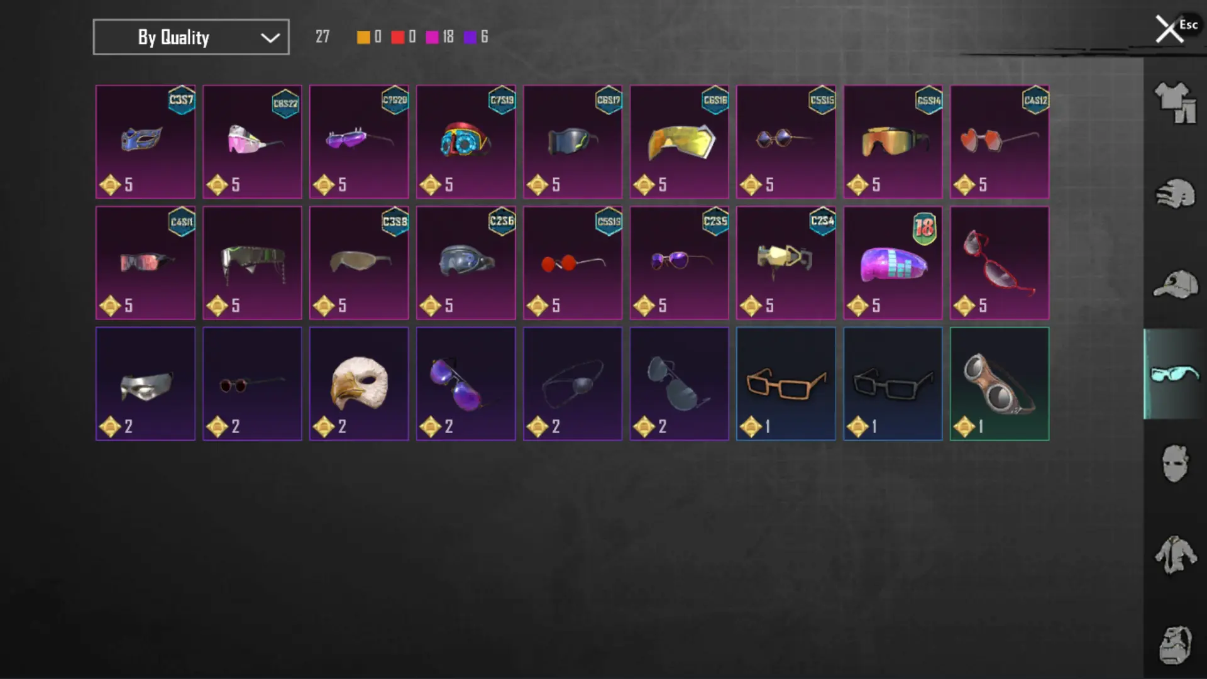Filter by pink quality swatch
This screenshot has width=1207, height=679.
click(432, 37)
